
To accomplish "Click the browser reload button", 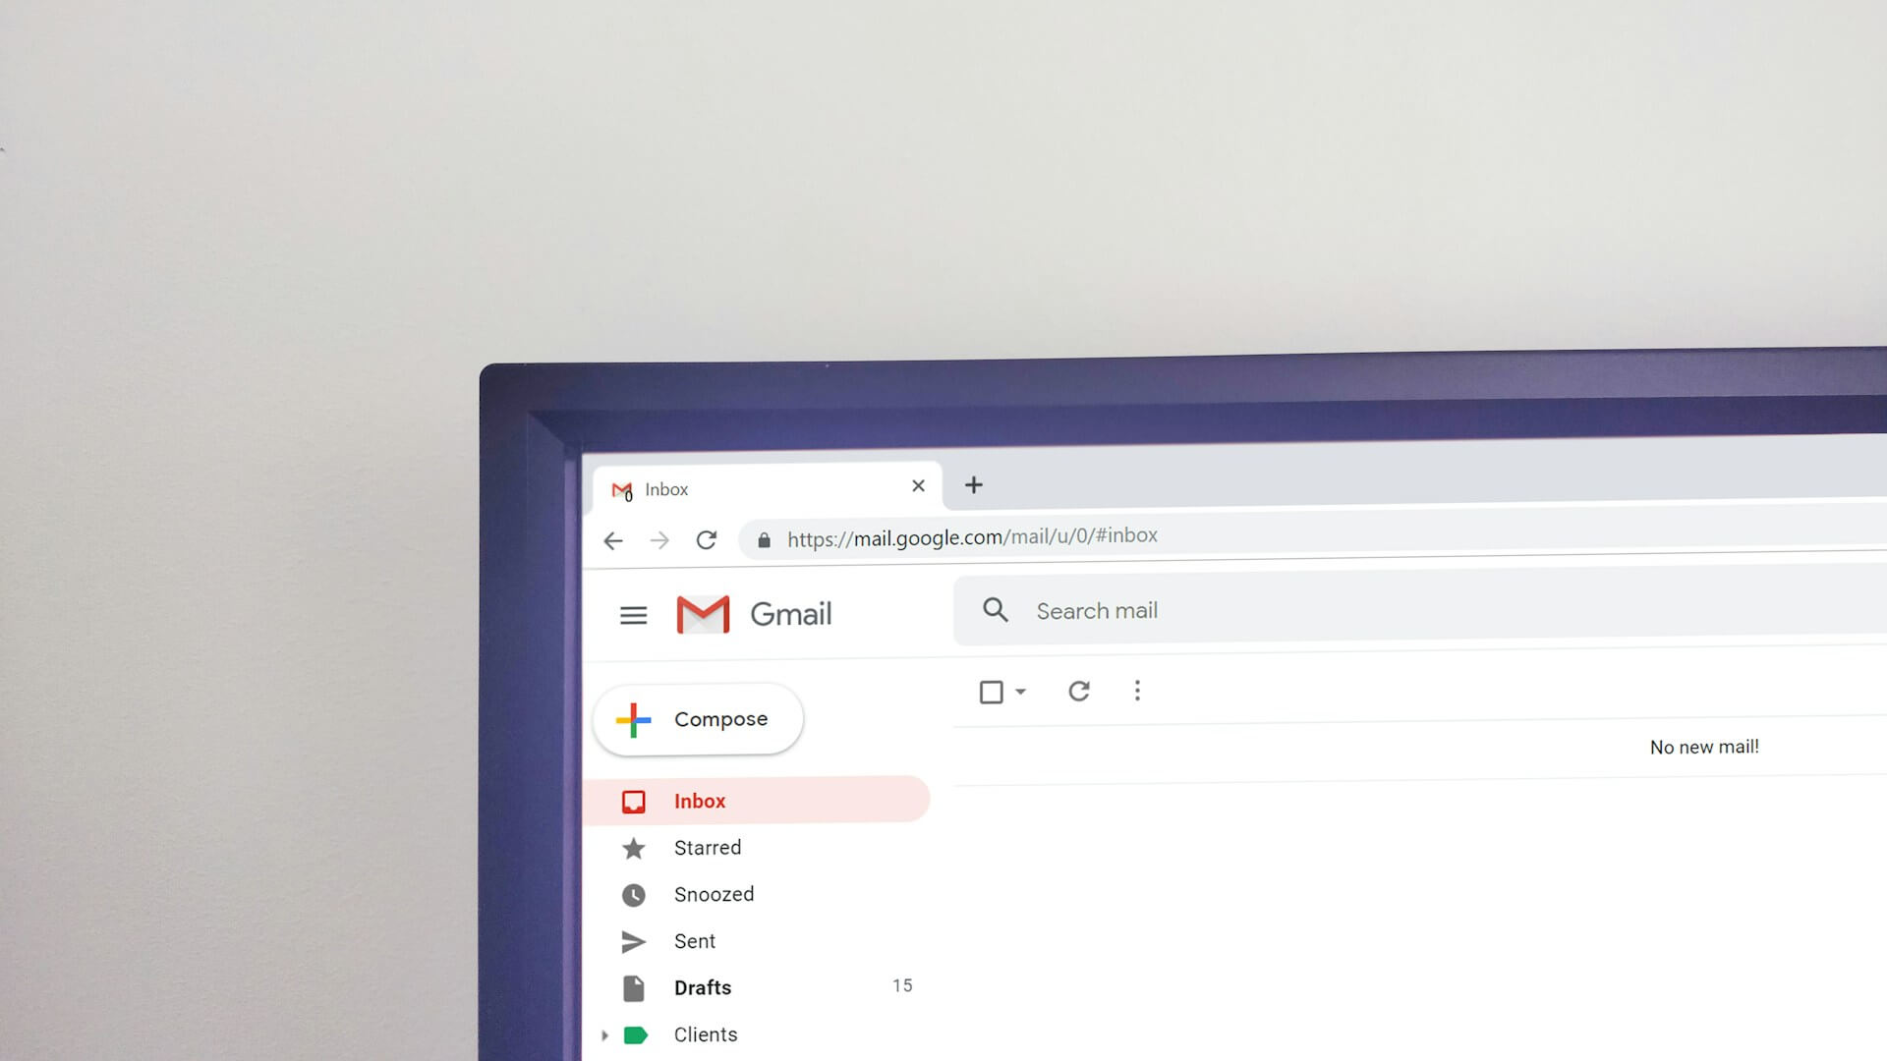I will coord(707,537).
